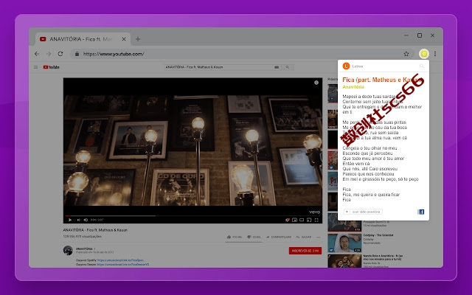The image size is (472, 295).
Task: Open the more actions dots below video
Action: (x=318, y=237)
